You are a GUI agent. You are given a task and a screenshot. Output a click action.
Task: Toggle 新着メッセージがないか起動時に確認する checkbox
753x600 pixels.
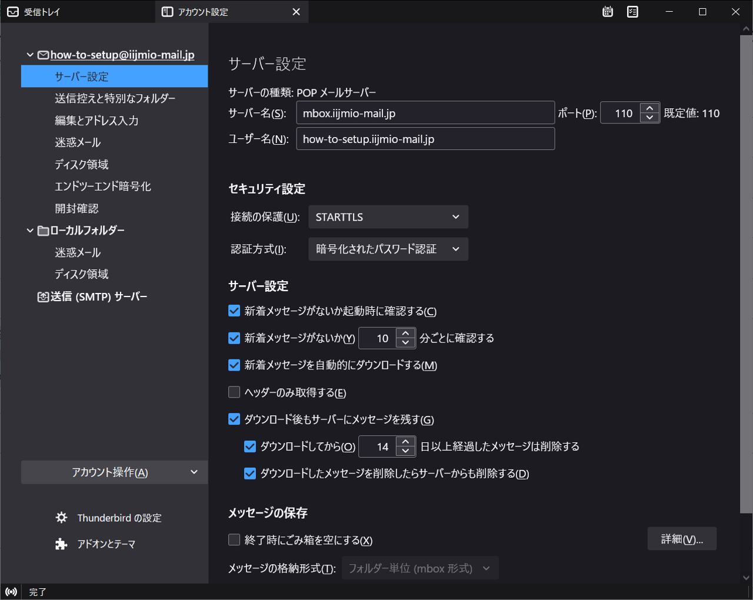click(x=234, y=311)
